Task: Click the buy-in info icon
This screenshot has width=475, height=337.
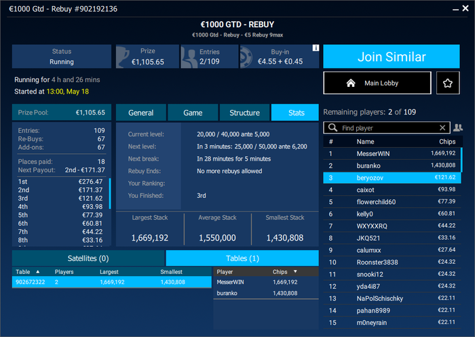Action: (316, 48)
